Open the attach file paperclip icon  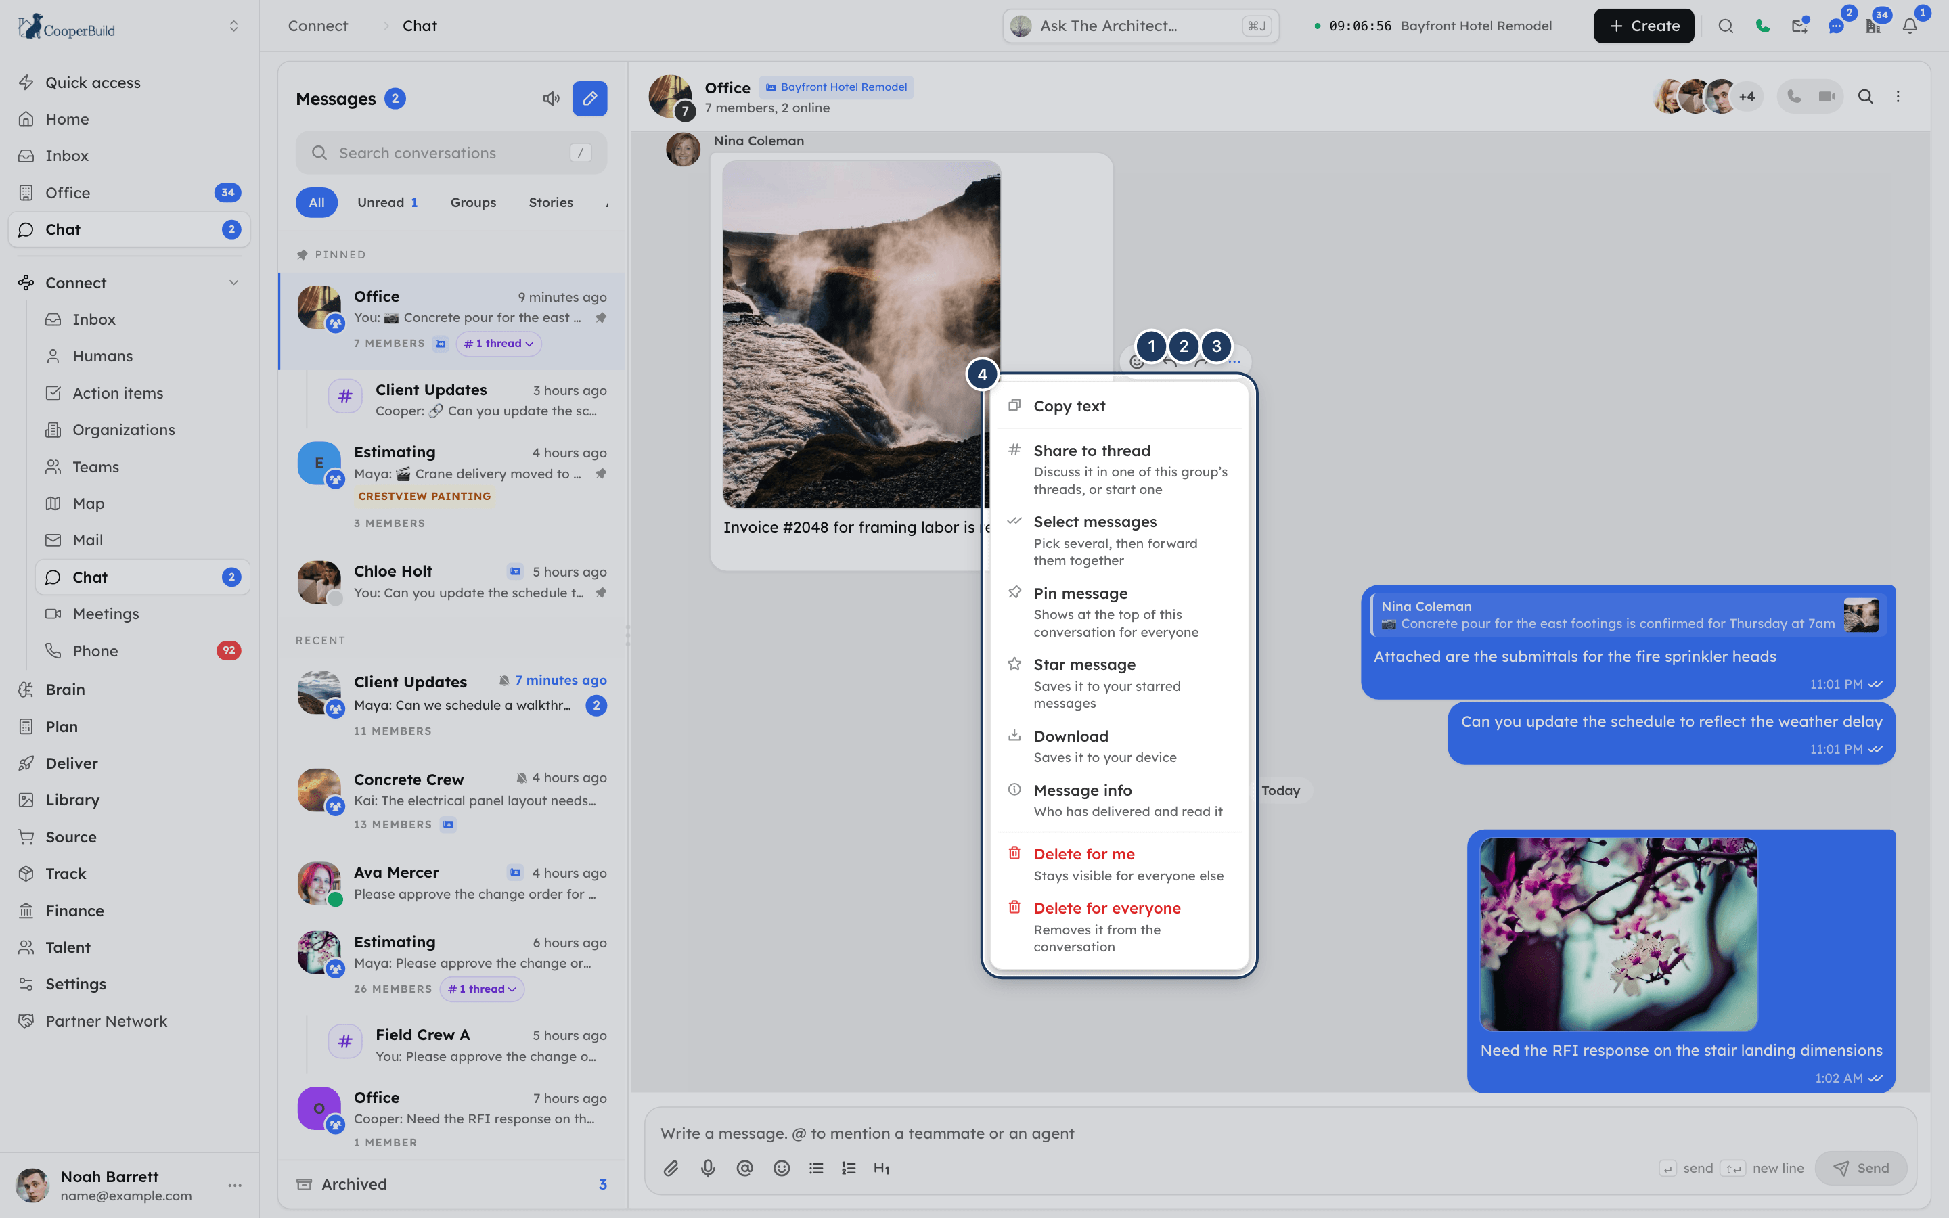(x=671, y=1168)
